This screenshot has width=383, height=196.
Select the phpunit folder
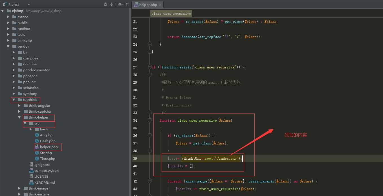[x=29, y=82]
